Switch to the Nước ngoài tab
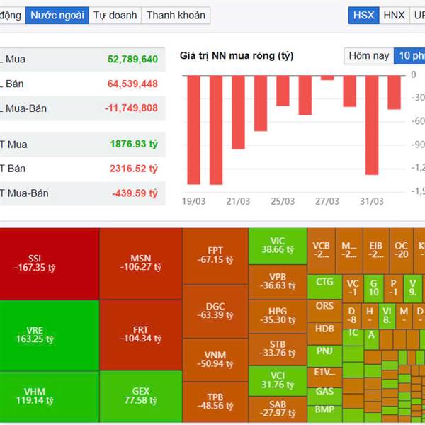 tap(57, 16)
